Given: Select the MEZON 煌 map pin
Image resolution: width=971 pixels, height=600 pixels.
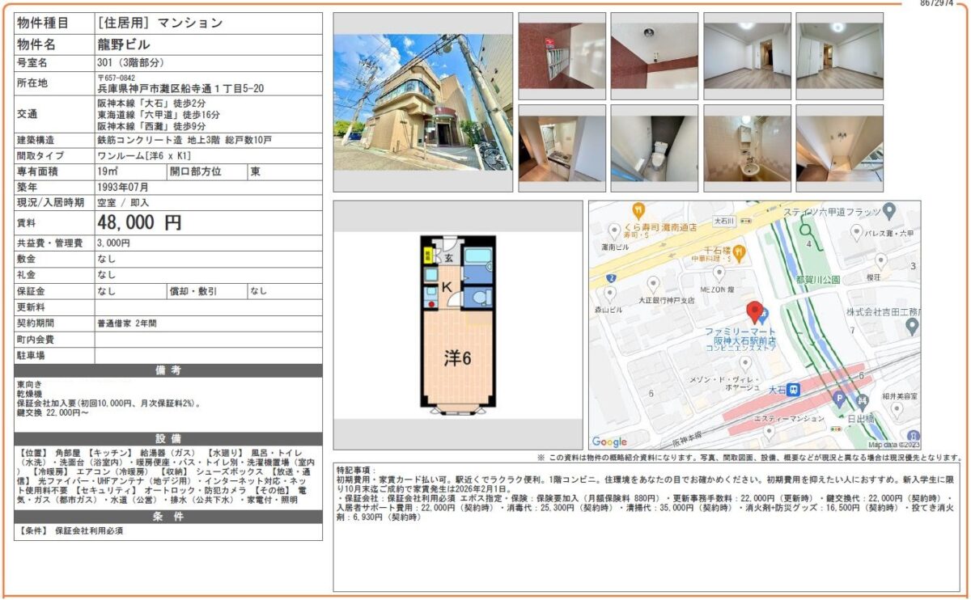Looking at the screenshot, I should [x=719, y=274].
